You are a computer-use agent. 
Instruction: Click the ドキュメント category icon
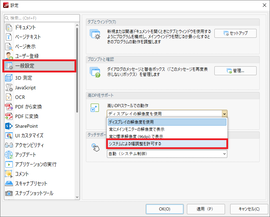point(9,27)
